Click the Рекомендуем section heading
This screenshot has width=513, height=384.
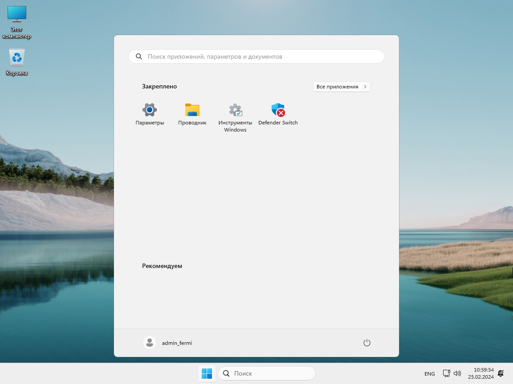pos(162,266)
